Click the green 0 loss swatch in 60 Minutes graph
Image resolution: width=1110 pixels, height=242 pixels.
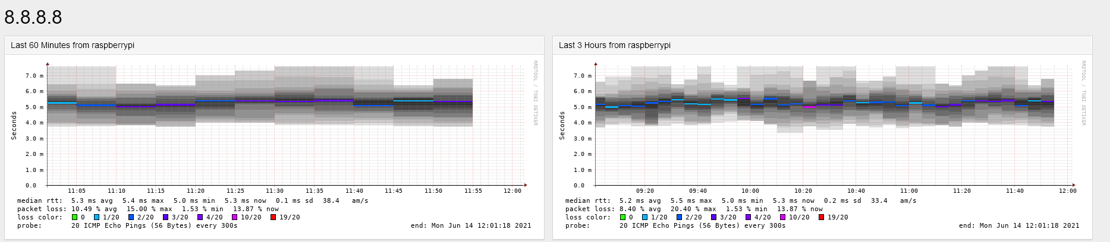[x=74, y=217]
